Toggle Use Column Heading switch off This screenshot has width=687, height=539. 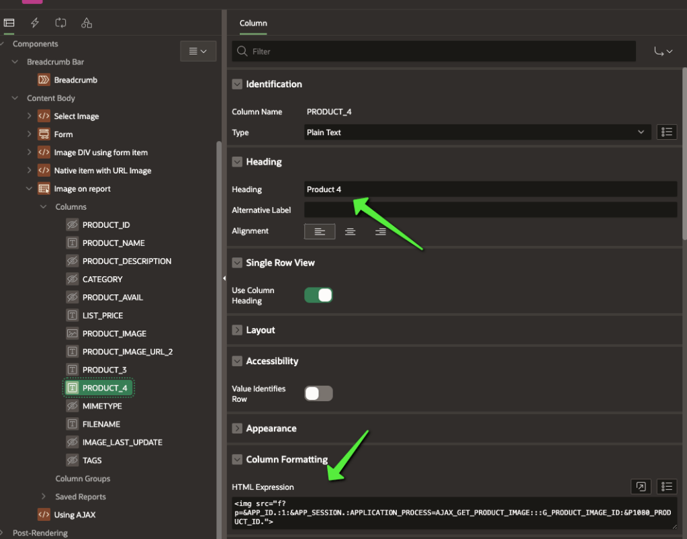pos(318,295)
